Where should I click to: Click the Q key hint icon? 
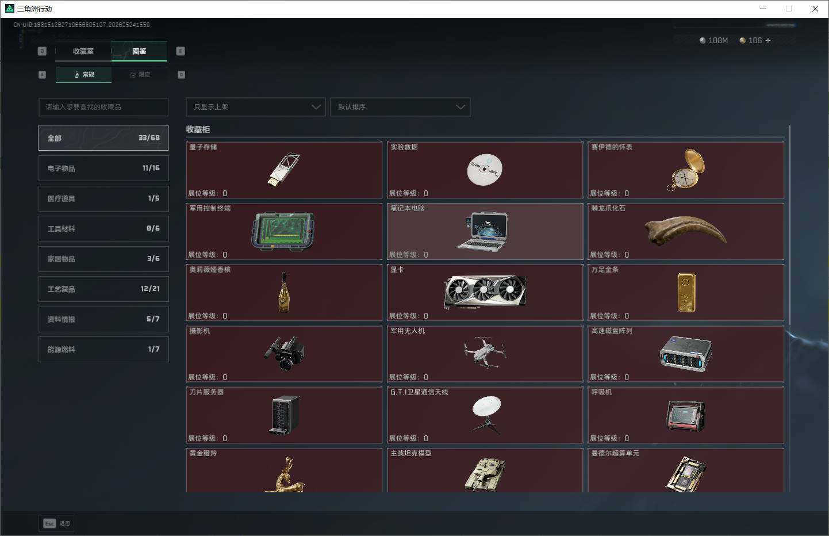(x=42, y=51)
